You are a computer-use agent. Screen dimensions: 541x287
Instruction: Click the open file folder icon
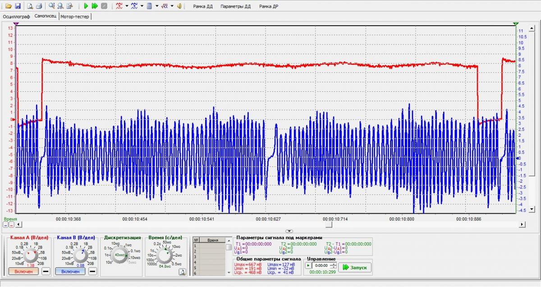9,6
